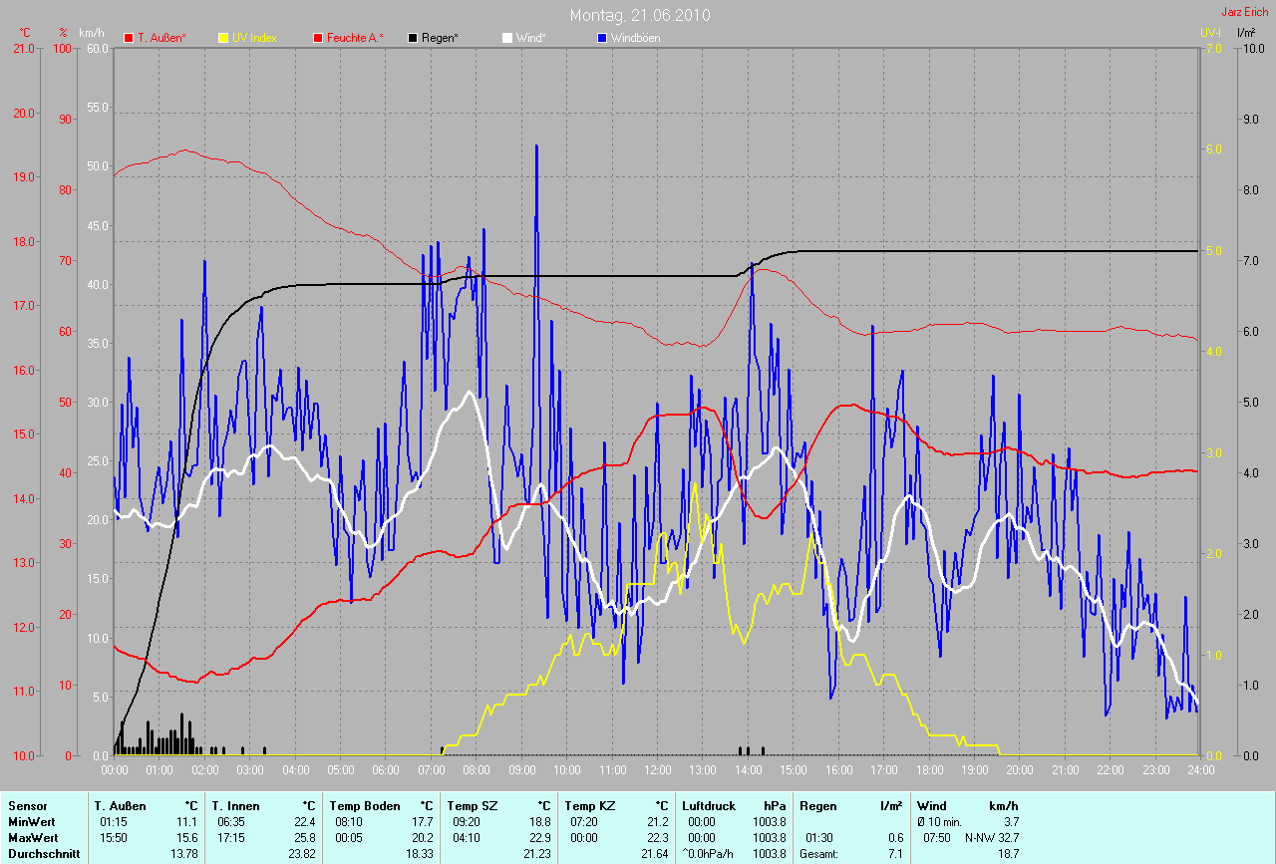Click the red Feuchte A. legend swatch
1276x864 pixels.
pos(319,38)
